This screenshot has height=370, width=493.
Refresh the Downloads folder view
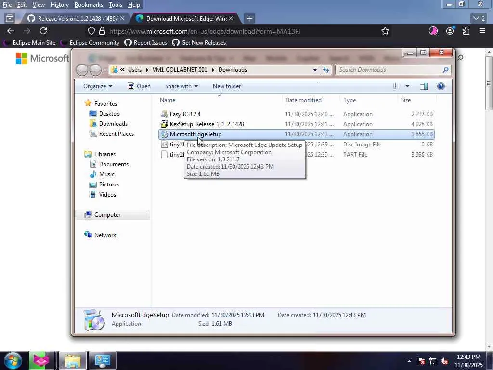(x=326, y=70)
